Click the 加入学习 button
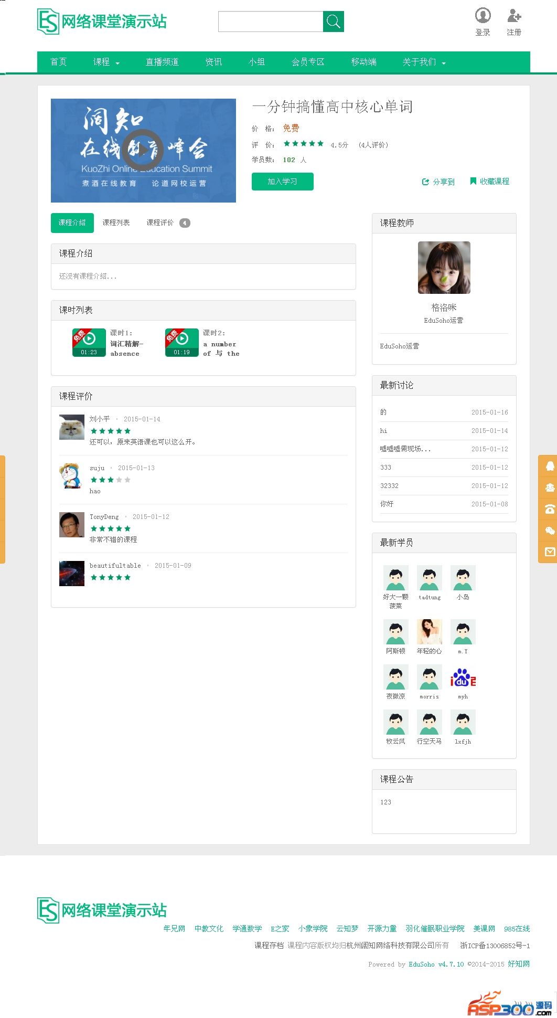The width and height of the screenshot is (557, 1018). [283, 182]
